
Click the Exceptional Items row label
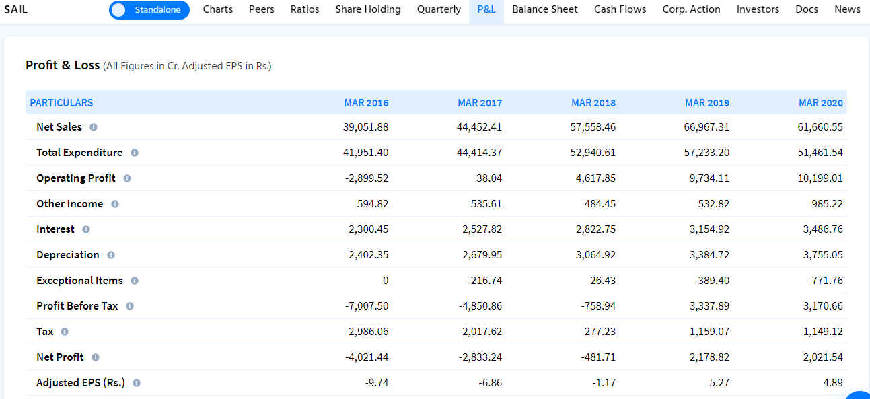[x=79, y=281]
